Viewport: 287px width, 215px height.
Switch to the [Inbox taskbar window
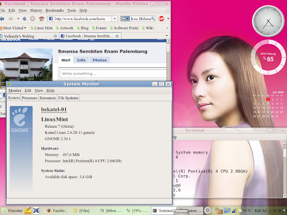point(111,211)
